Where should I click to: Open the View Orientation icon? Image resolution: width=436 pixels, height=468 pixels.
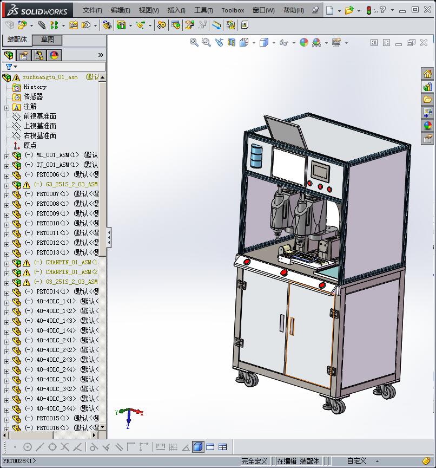pyautogui.click(x=244, y=42)
